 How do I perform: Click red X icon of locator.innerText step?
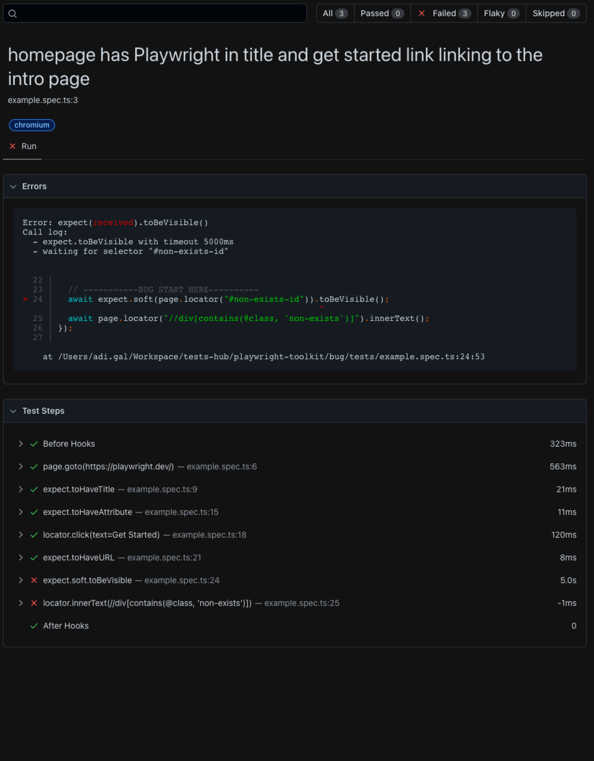(34, 603)
